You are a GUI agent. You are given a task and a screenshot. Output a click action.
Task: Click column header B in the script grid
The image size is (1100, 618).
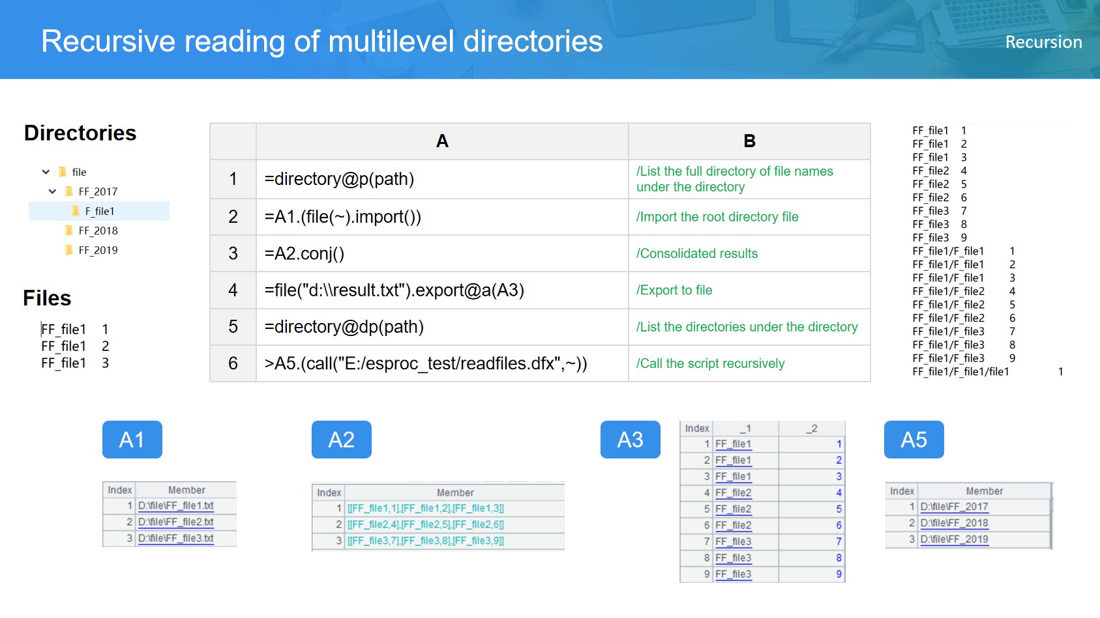click(x=749, y=141)
